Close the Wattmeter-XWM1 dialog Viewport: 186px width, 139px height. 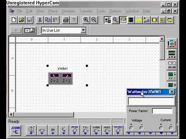[172, 92]
